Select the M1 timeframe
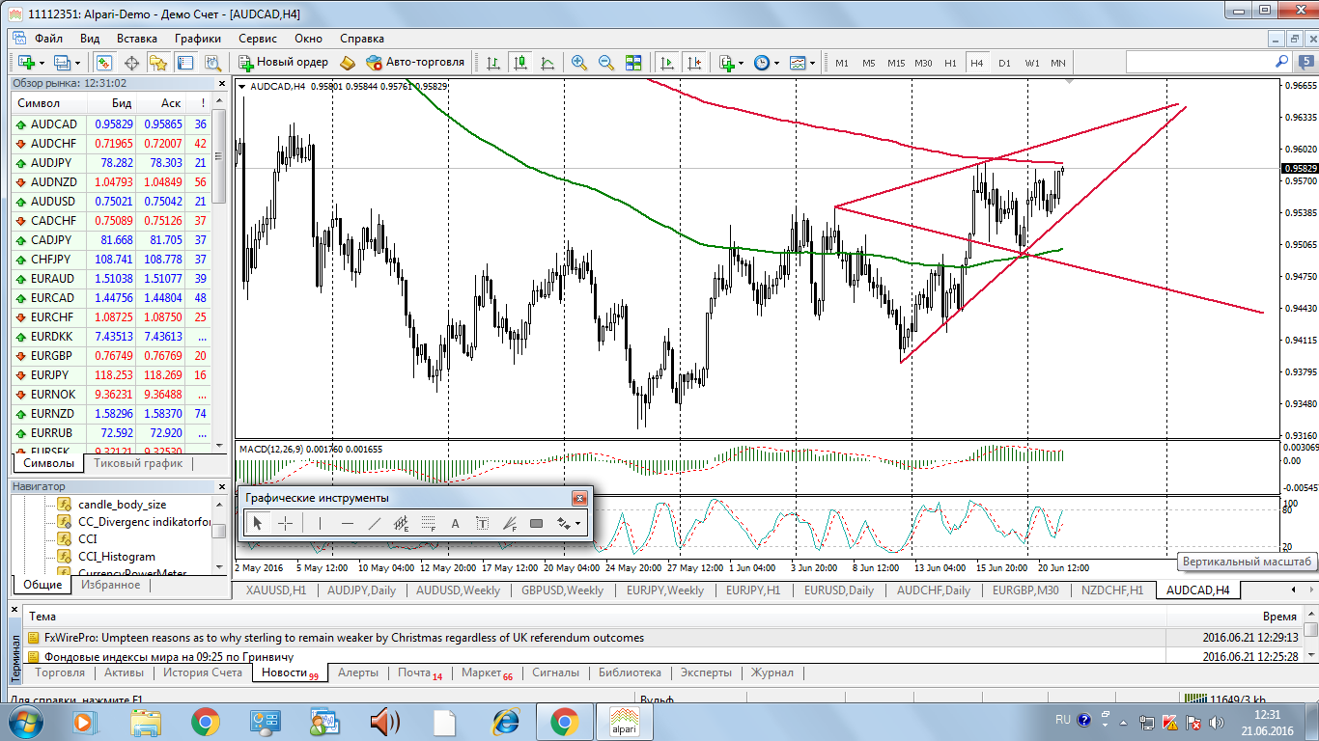Image resolution: width=1319 pixels, height=741 pixels. (x=842, y=63)
